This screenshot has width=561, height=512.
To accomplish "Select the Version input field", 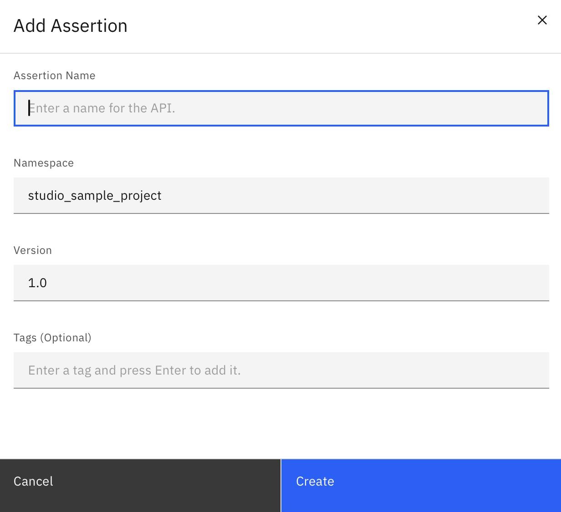I will click(281, 283).
